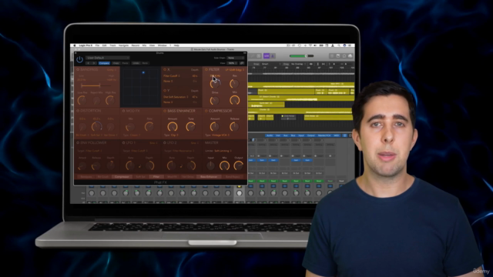Open the Master Limiter Soft Limiting dropdown
The height and width of the screenshot is (277, 493).
(x=223, y=151)
